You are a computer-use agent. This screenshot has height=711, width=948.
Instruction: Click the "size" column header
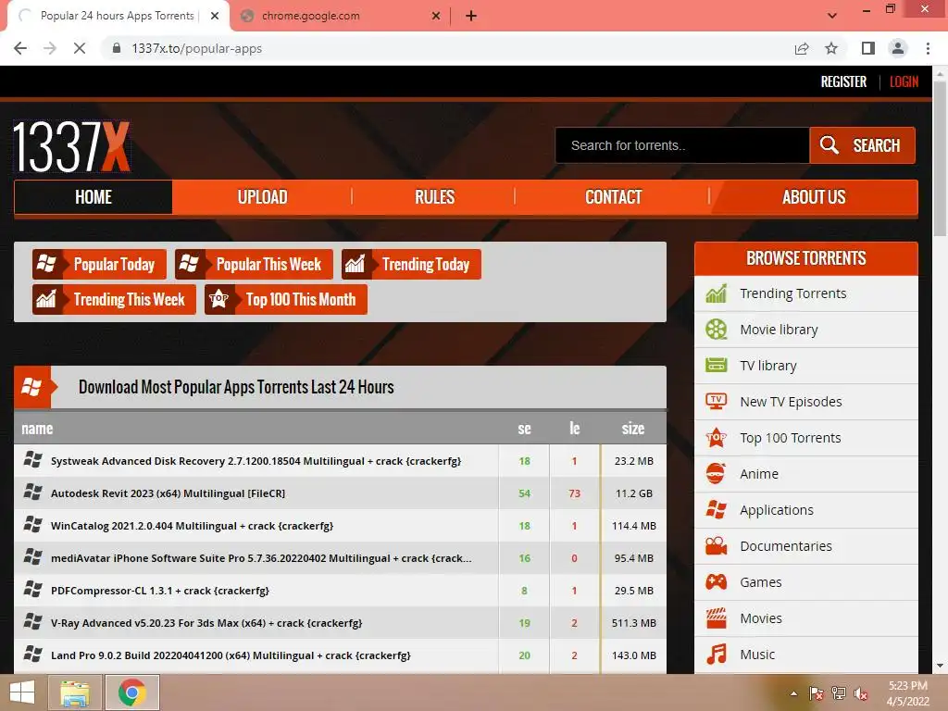(x=633, y=429)
